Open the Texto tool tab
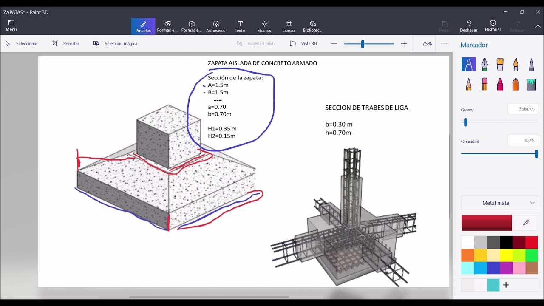Viewport: 544px width, 306px height. 240,26
